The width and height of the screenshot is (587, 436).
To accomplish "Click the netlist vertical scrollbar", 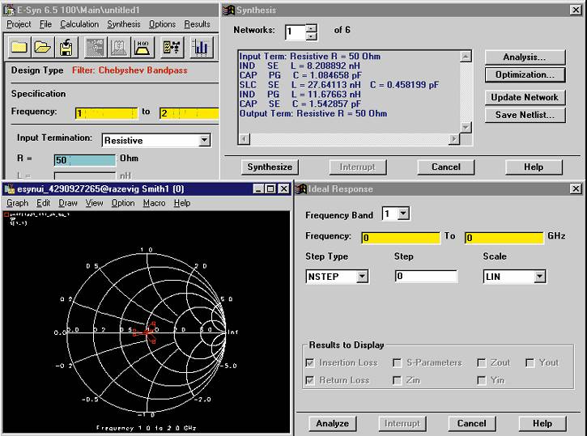I will [466, 91].
